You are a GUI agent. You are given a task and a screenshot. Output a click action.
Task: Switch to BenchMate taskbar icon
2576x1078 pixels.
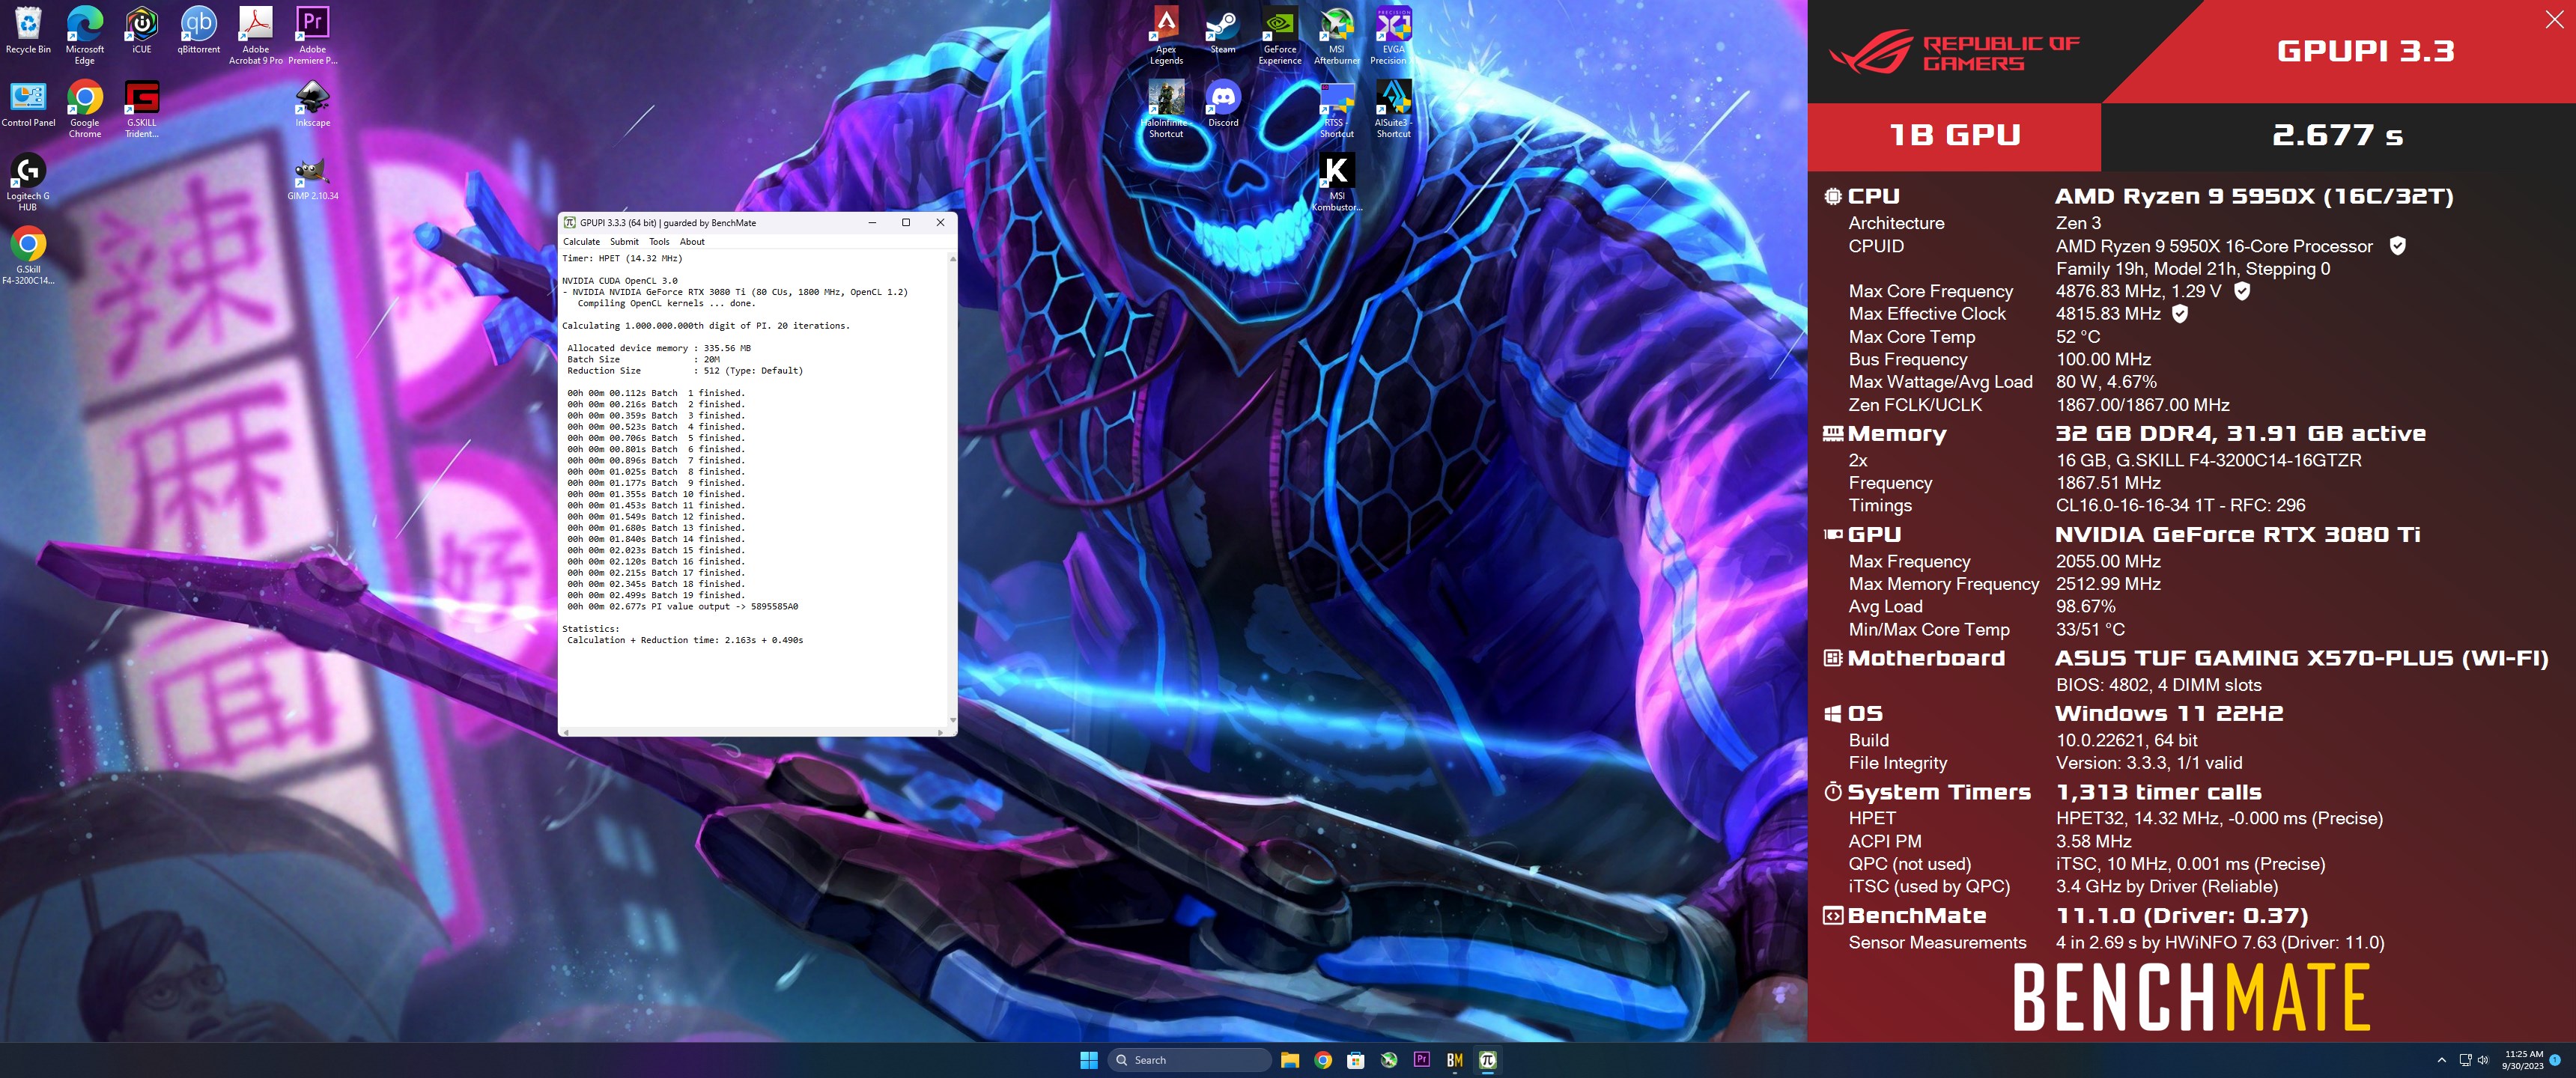[1455, 1060]
